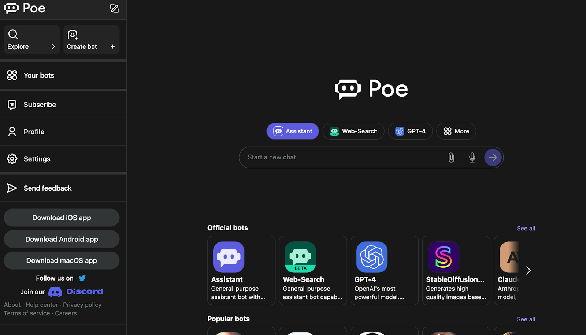586x335 pixels.
Task: Start voice input with the microphone icon
Action: point(472,157)
